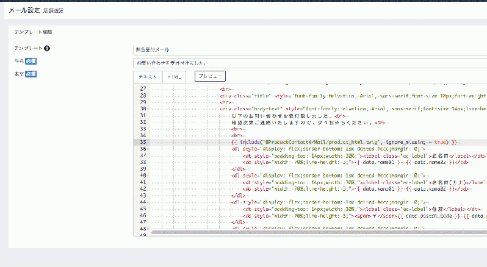Viewport: 487px width, 267px height.
Task: Click the closing dl tag on line 43
Action: point(238,196)
